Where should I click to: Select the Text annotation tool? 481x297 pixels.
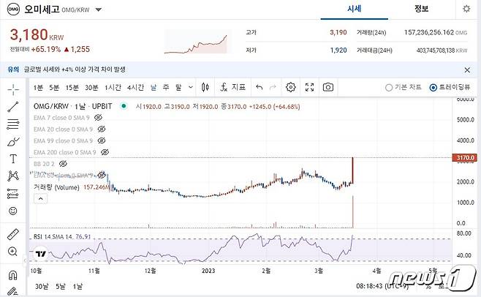click(13, 159)
